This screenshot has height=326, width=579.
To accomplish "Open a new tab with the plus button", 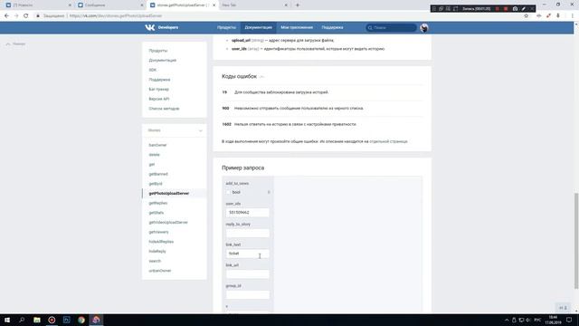I will coord(298,5).
